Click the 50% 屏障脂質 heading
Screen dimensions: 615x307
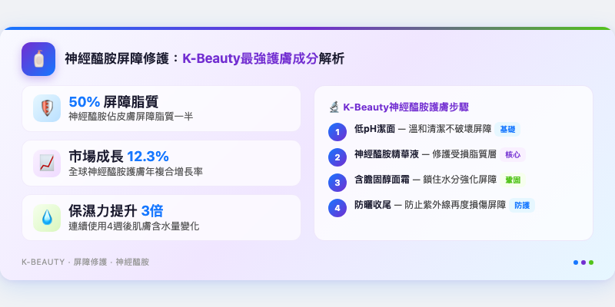point(114,102)
